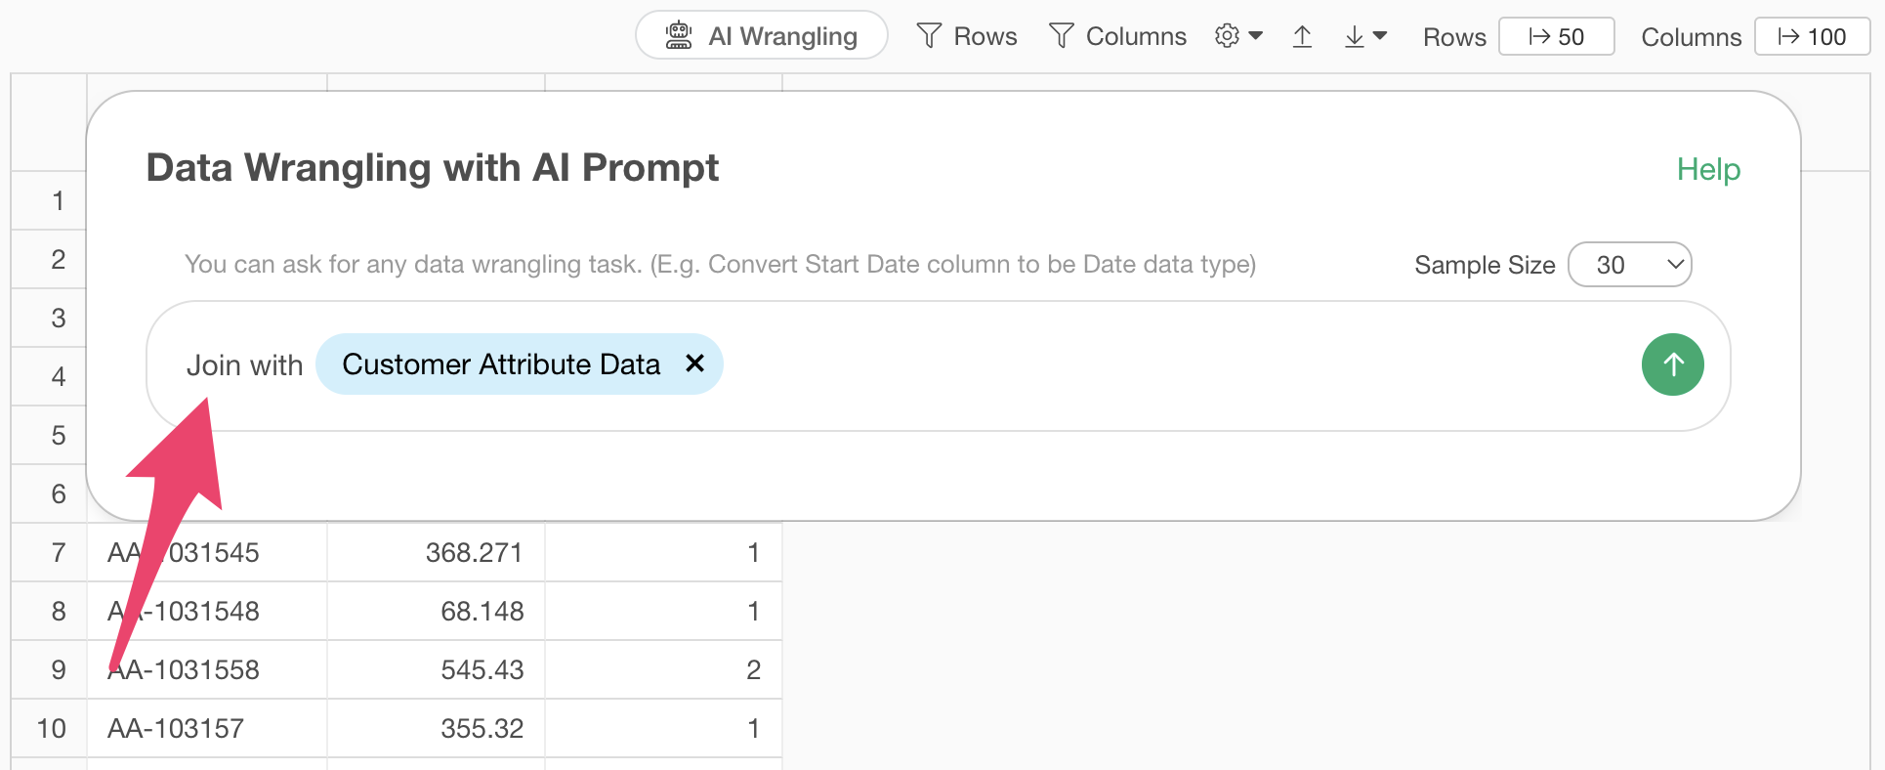Click the robot icon in AI Wrangling

coord(679,35)
